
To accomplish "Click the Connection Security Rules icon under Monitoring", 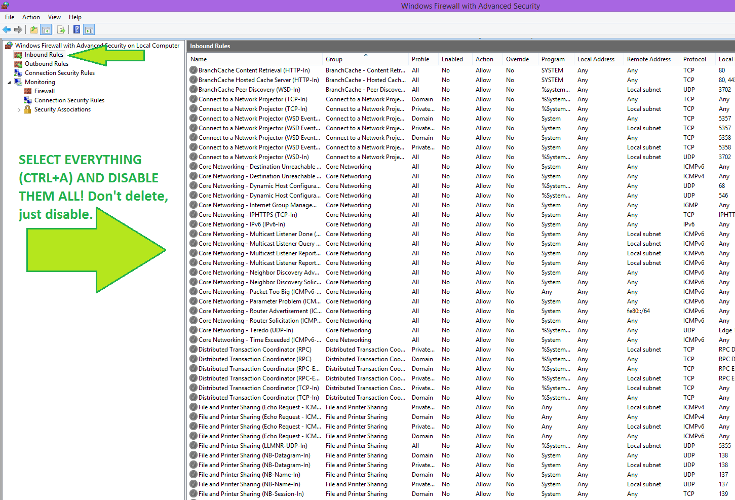I will pyautogui.click(x=28, y=100).
